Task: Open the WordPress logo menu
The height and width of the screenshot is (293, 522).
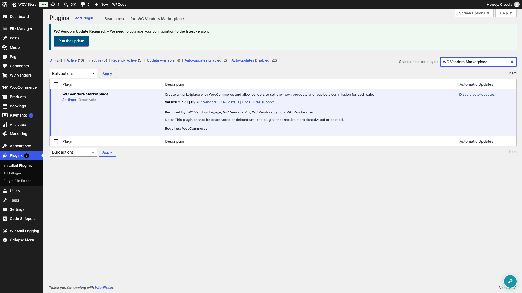Action: coord(5,4)
